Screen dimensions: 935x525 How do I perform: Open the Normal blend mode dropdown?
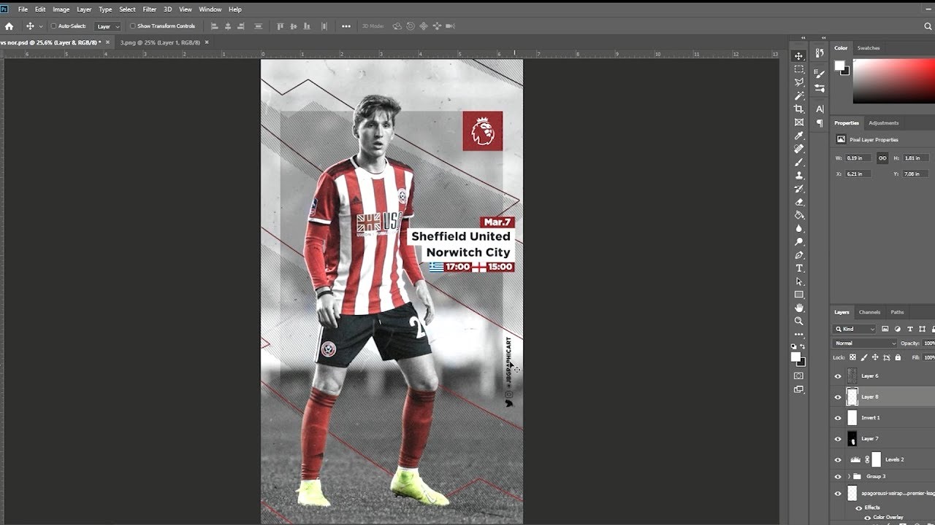(865, 343)
